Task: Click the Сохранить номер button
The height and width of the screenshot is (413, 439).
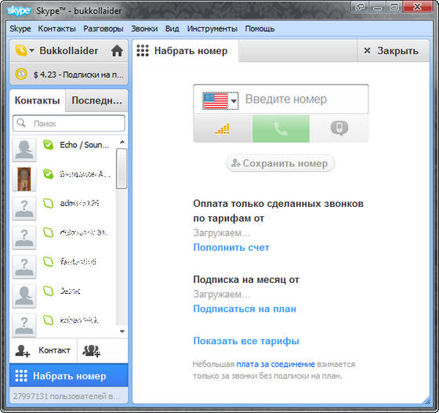Action: coord(281,164)
